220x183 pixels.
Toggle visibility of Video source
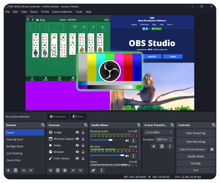click(x=77, y=145)
